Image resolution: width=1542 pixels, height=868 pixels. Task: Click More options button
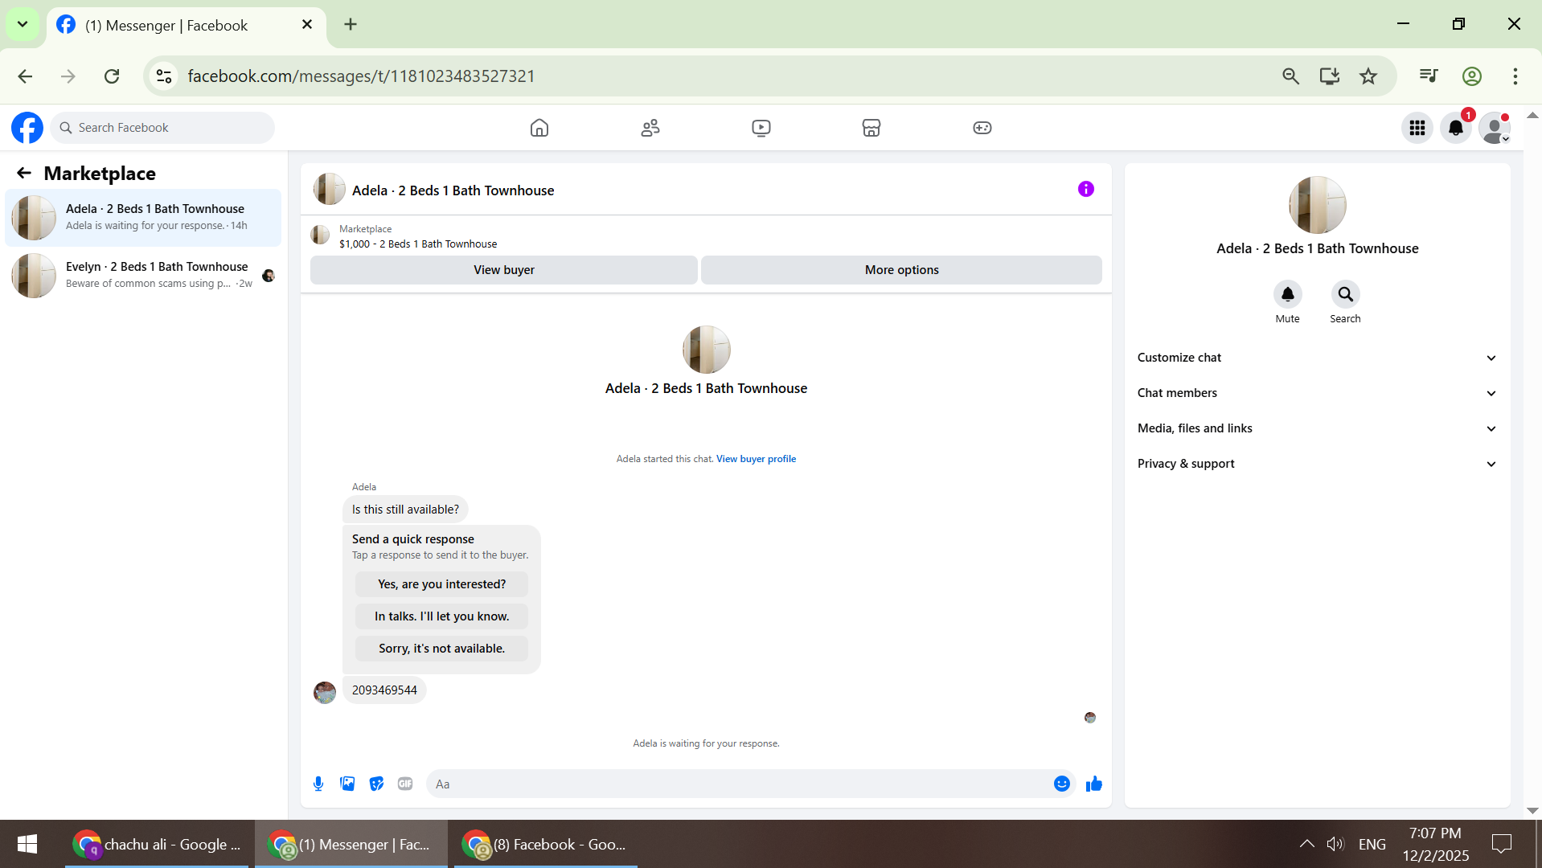coord(901,270)
